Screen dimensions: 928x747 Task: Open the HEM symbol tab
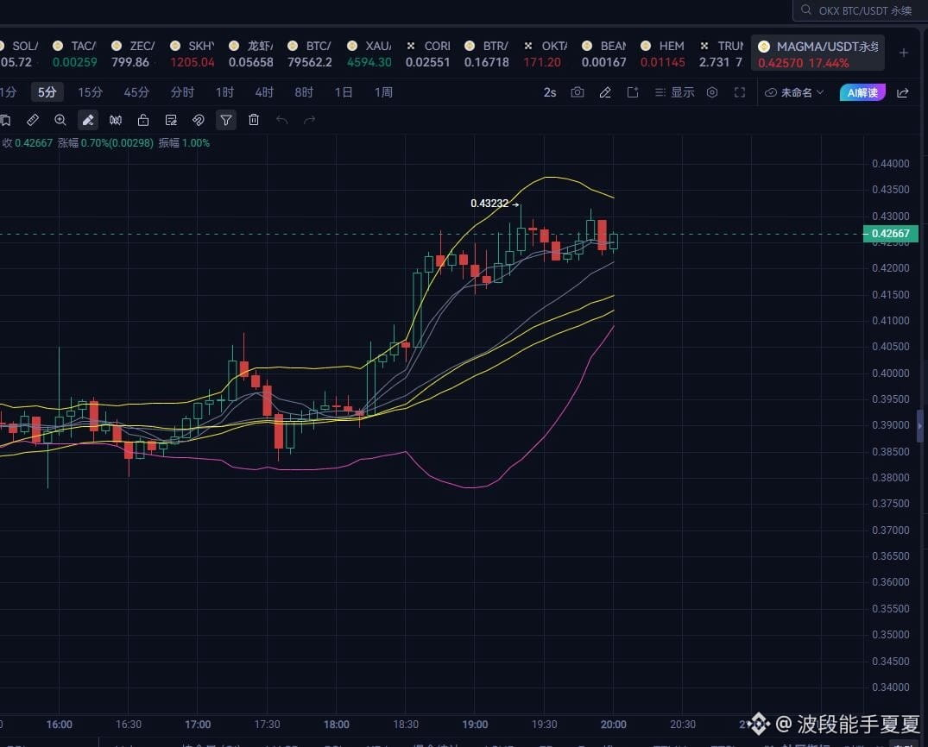pyautogui.click(x=662, y=53)
